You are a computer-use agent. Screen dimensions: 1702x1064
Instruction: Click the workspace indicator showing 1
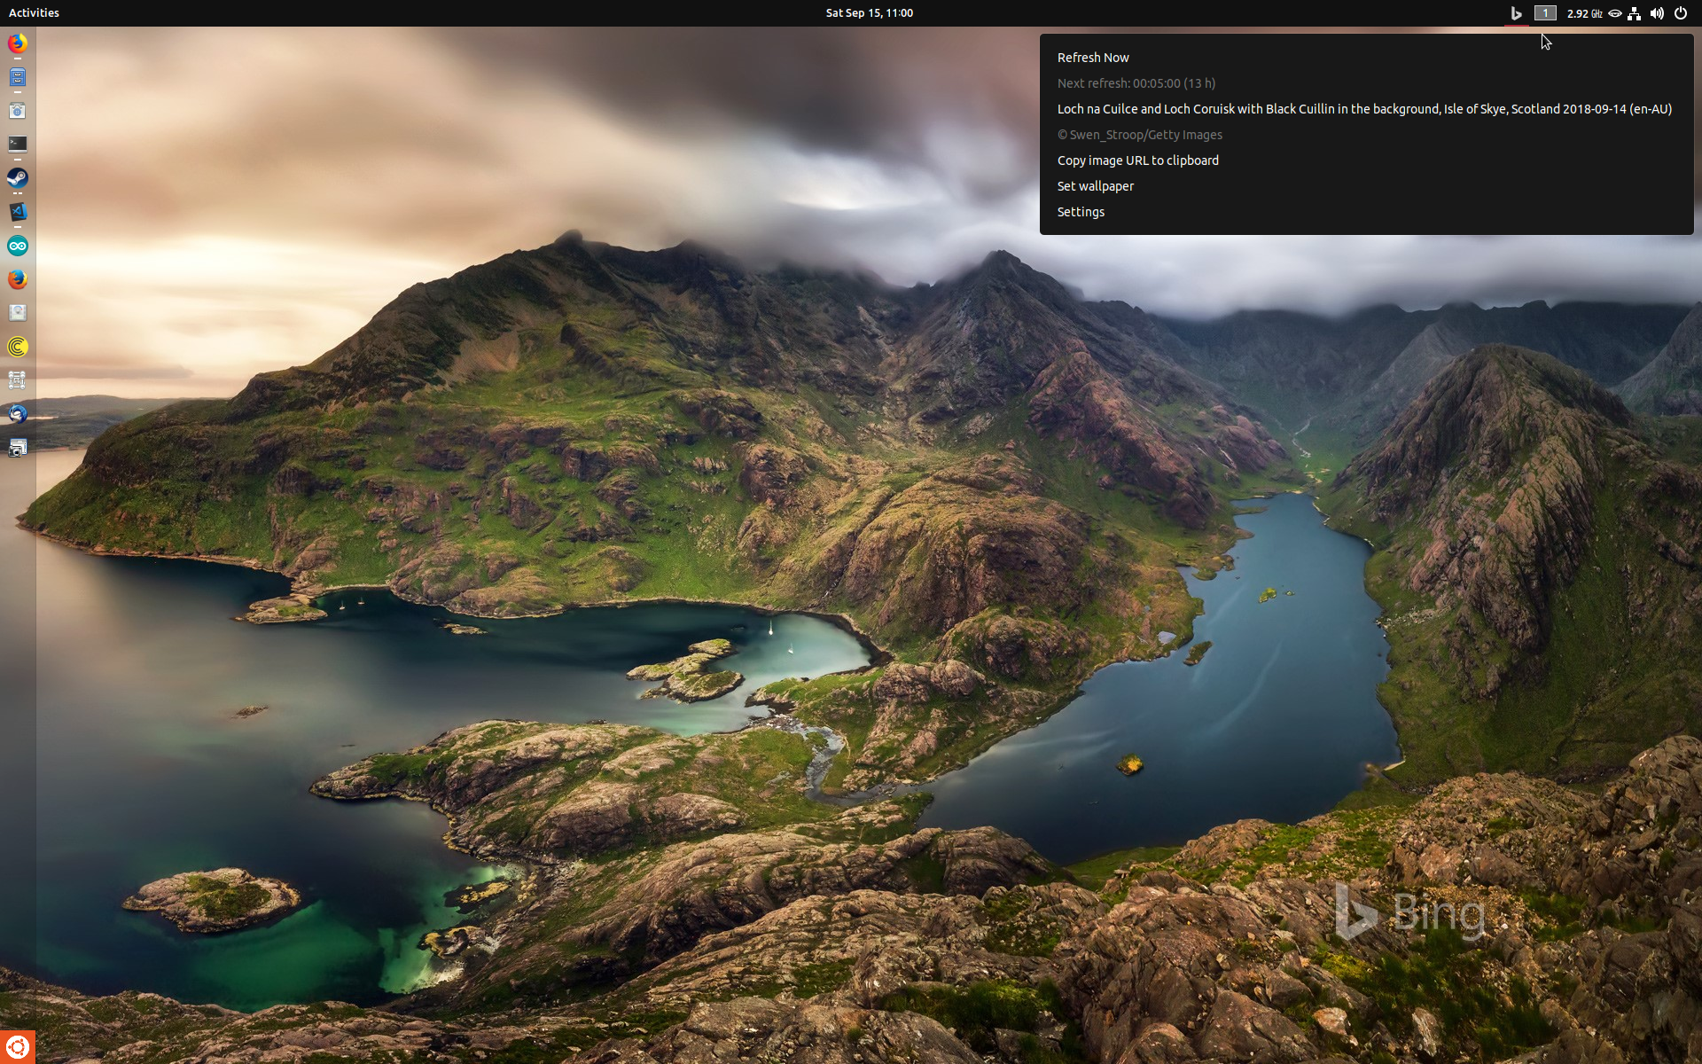(1545, 13)
